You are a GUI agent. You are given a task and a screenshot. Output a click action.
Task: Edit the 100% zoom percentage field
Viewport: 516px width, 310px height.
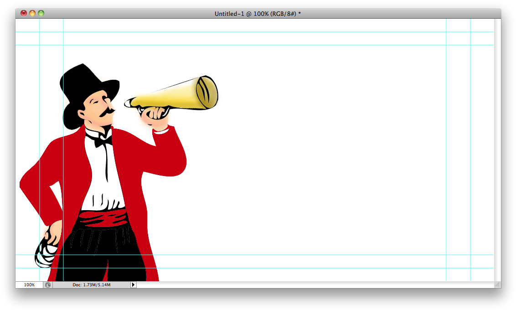coord(29,284)
